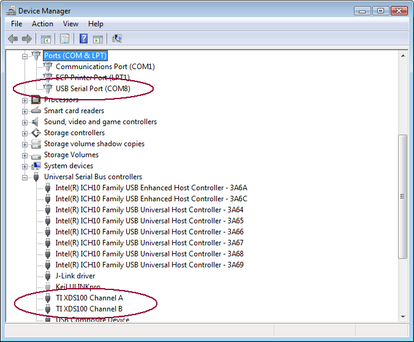Click the Storage Volumes drive icon
Viewport: 414px width, 342px height.
click(x=36, y=156)
